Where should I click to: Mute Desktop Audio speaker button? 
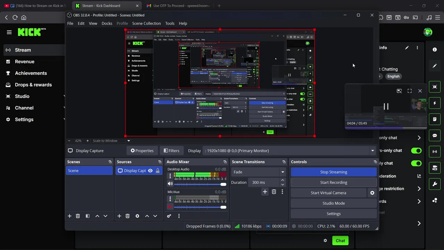[170, 184]
